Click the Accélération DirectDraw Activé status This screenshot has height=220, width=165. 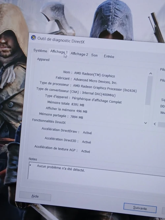87,132
